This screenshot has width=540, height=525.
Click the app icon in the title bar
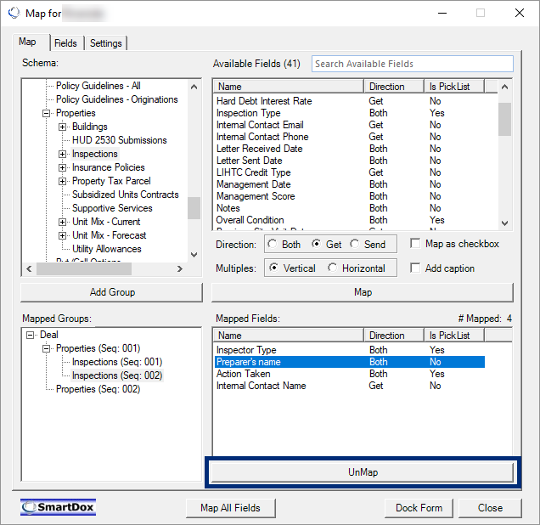(x=14, y=13)
